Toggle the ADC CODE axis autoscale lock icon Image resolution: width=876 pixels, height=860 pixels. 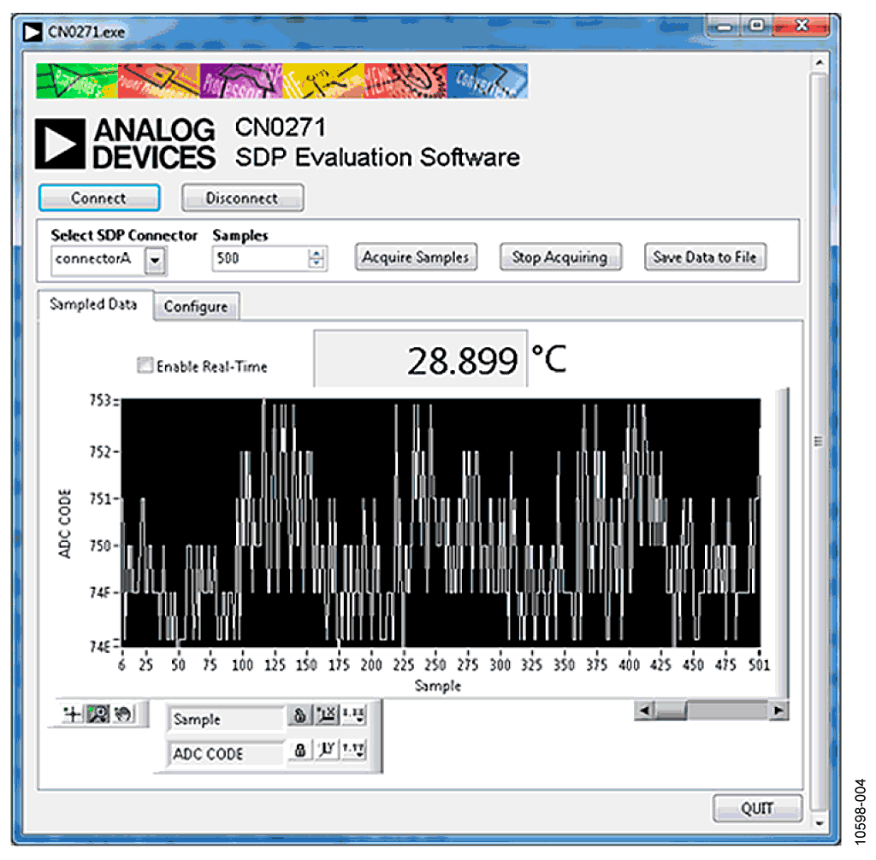pos(300,750)
